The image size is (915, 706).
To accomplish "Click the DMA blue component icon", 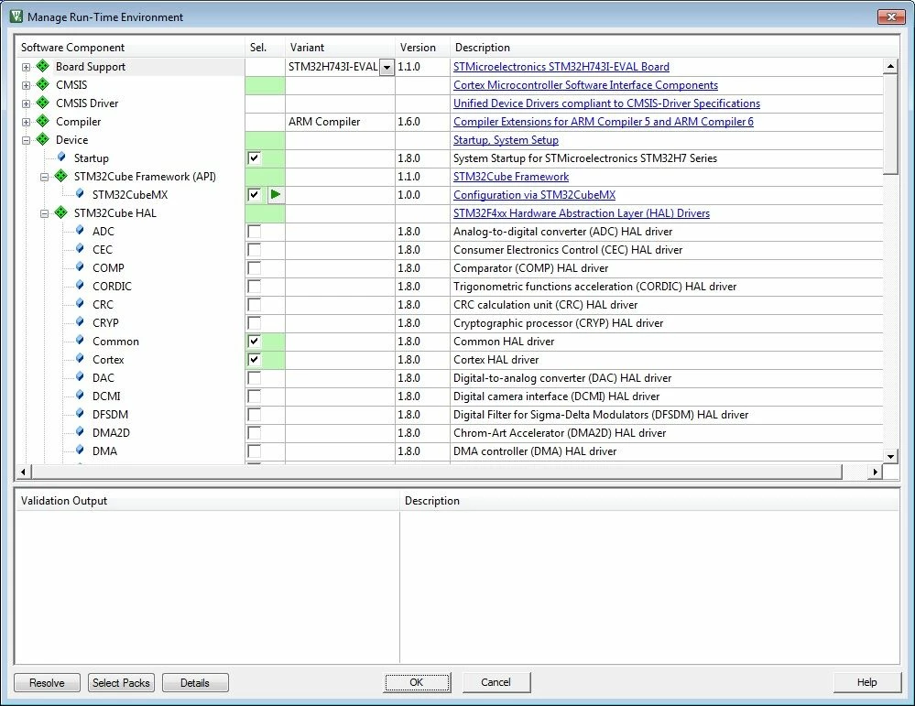I will 80,451.
